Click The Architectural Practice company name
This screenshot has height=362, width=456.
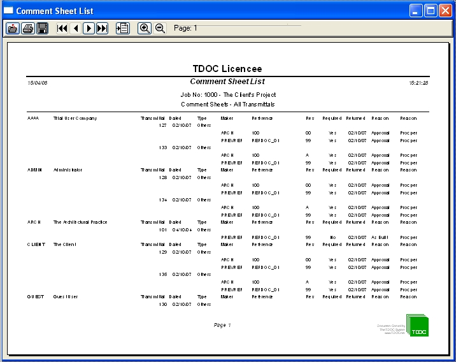pos(80,222)
